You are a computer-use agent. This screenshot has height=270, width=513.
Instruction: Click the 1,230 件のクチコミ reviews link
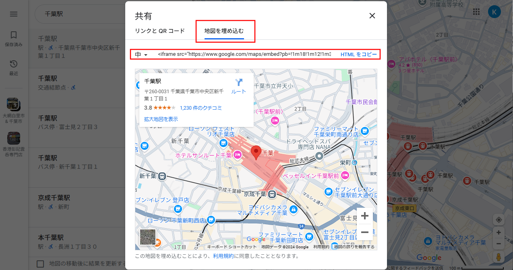pos(201,108)
